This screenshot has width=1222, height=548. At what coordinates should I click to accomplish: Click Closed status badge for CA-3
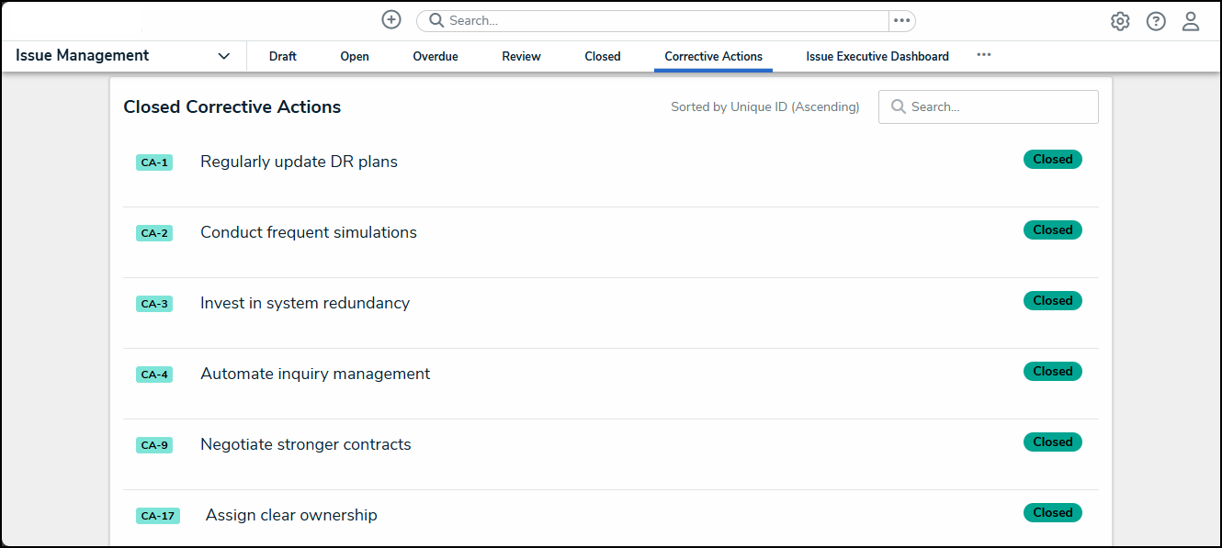pos(1053,301)
